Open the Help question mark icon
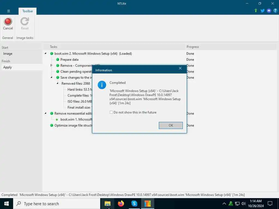 click(275, 11)
